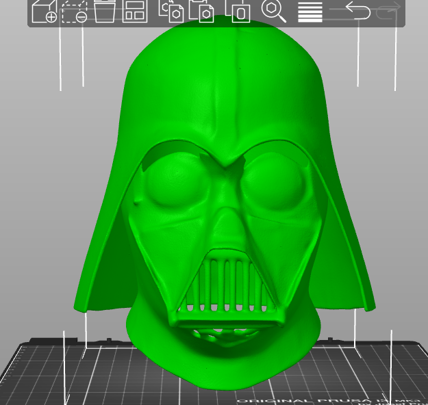Click the Delete all trash bin icon
Viewport: 428px width, 405px height.
tap(105, 11)
